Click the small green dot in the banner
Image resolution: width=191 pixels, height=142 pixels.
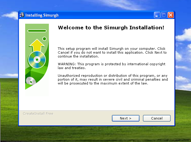click(44, 39)
